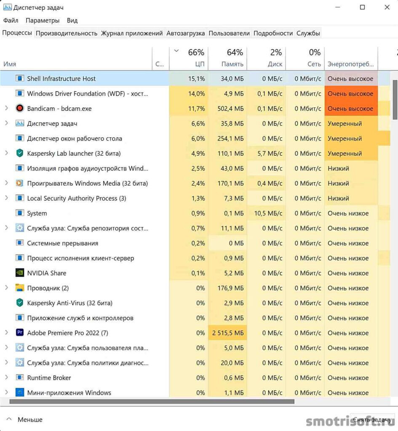The width and height of the screenshot is (398, 431).
Task: Click the 2 515,5 МБ memory cell
Action: click(x=227, y=333)
